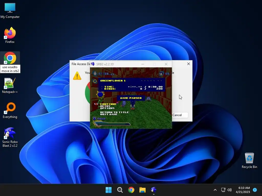Open the Windows Start menu

(x=108, y=190)
